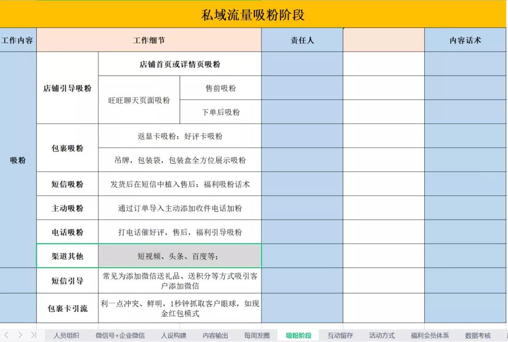
Task: Open the 福利会员体系 sheet tab
Action: click(x=430, y=335)
